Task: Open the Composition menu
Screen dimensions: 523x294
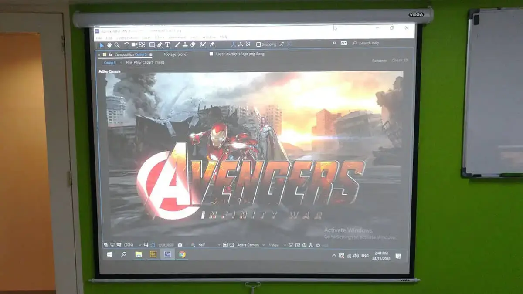Action: click(127, 37)
